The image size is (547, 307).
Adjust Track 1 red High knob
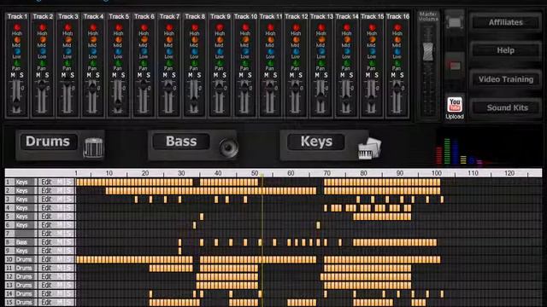pyautogui.click(x=17, y=27)
